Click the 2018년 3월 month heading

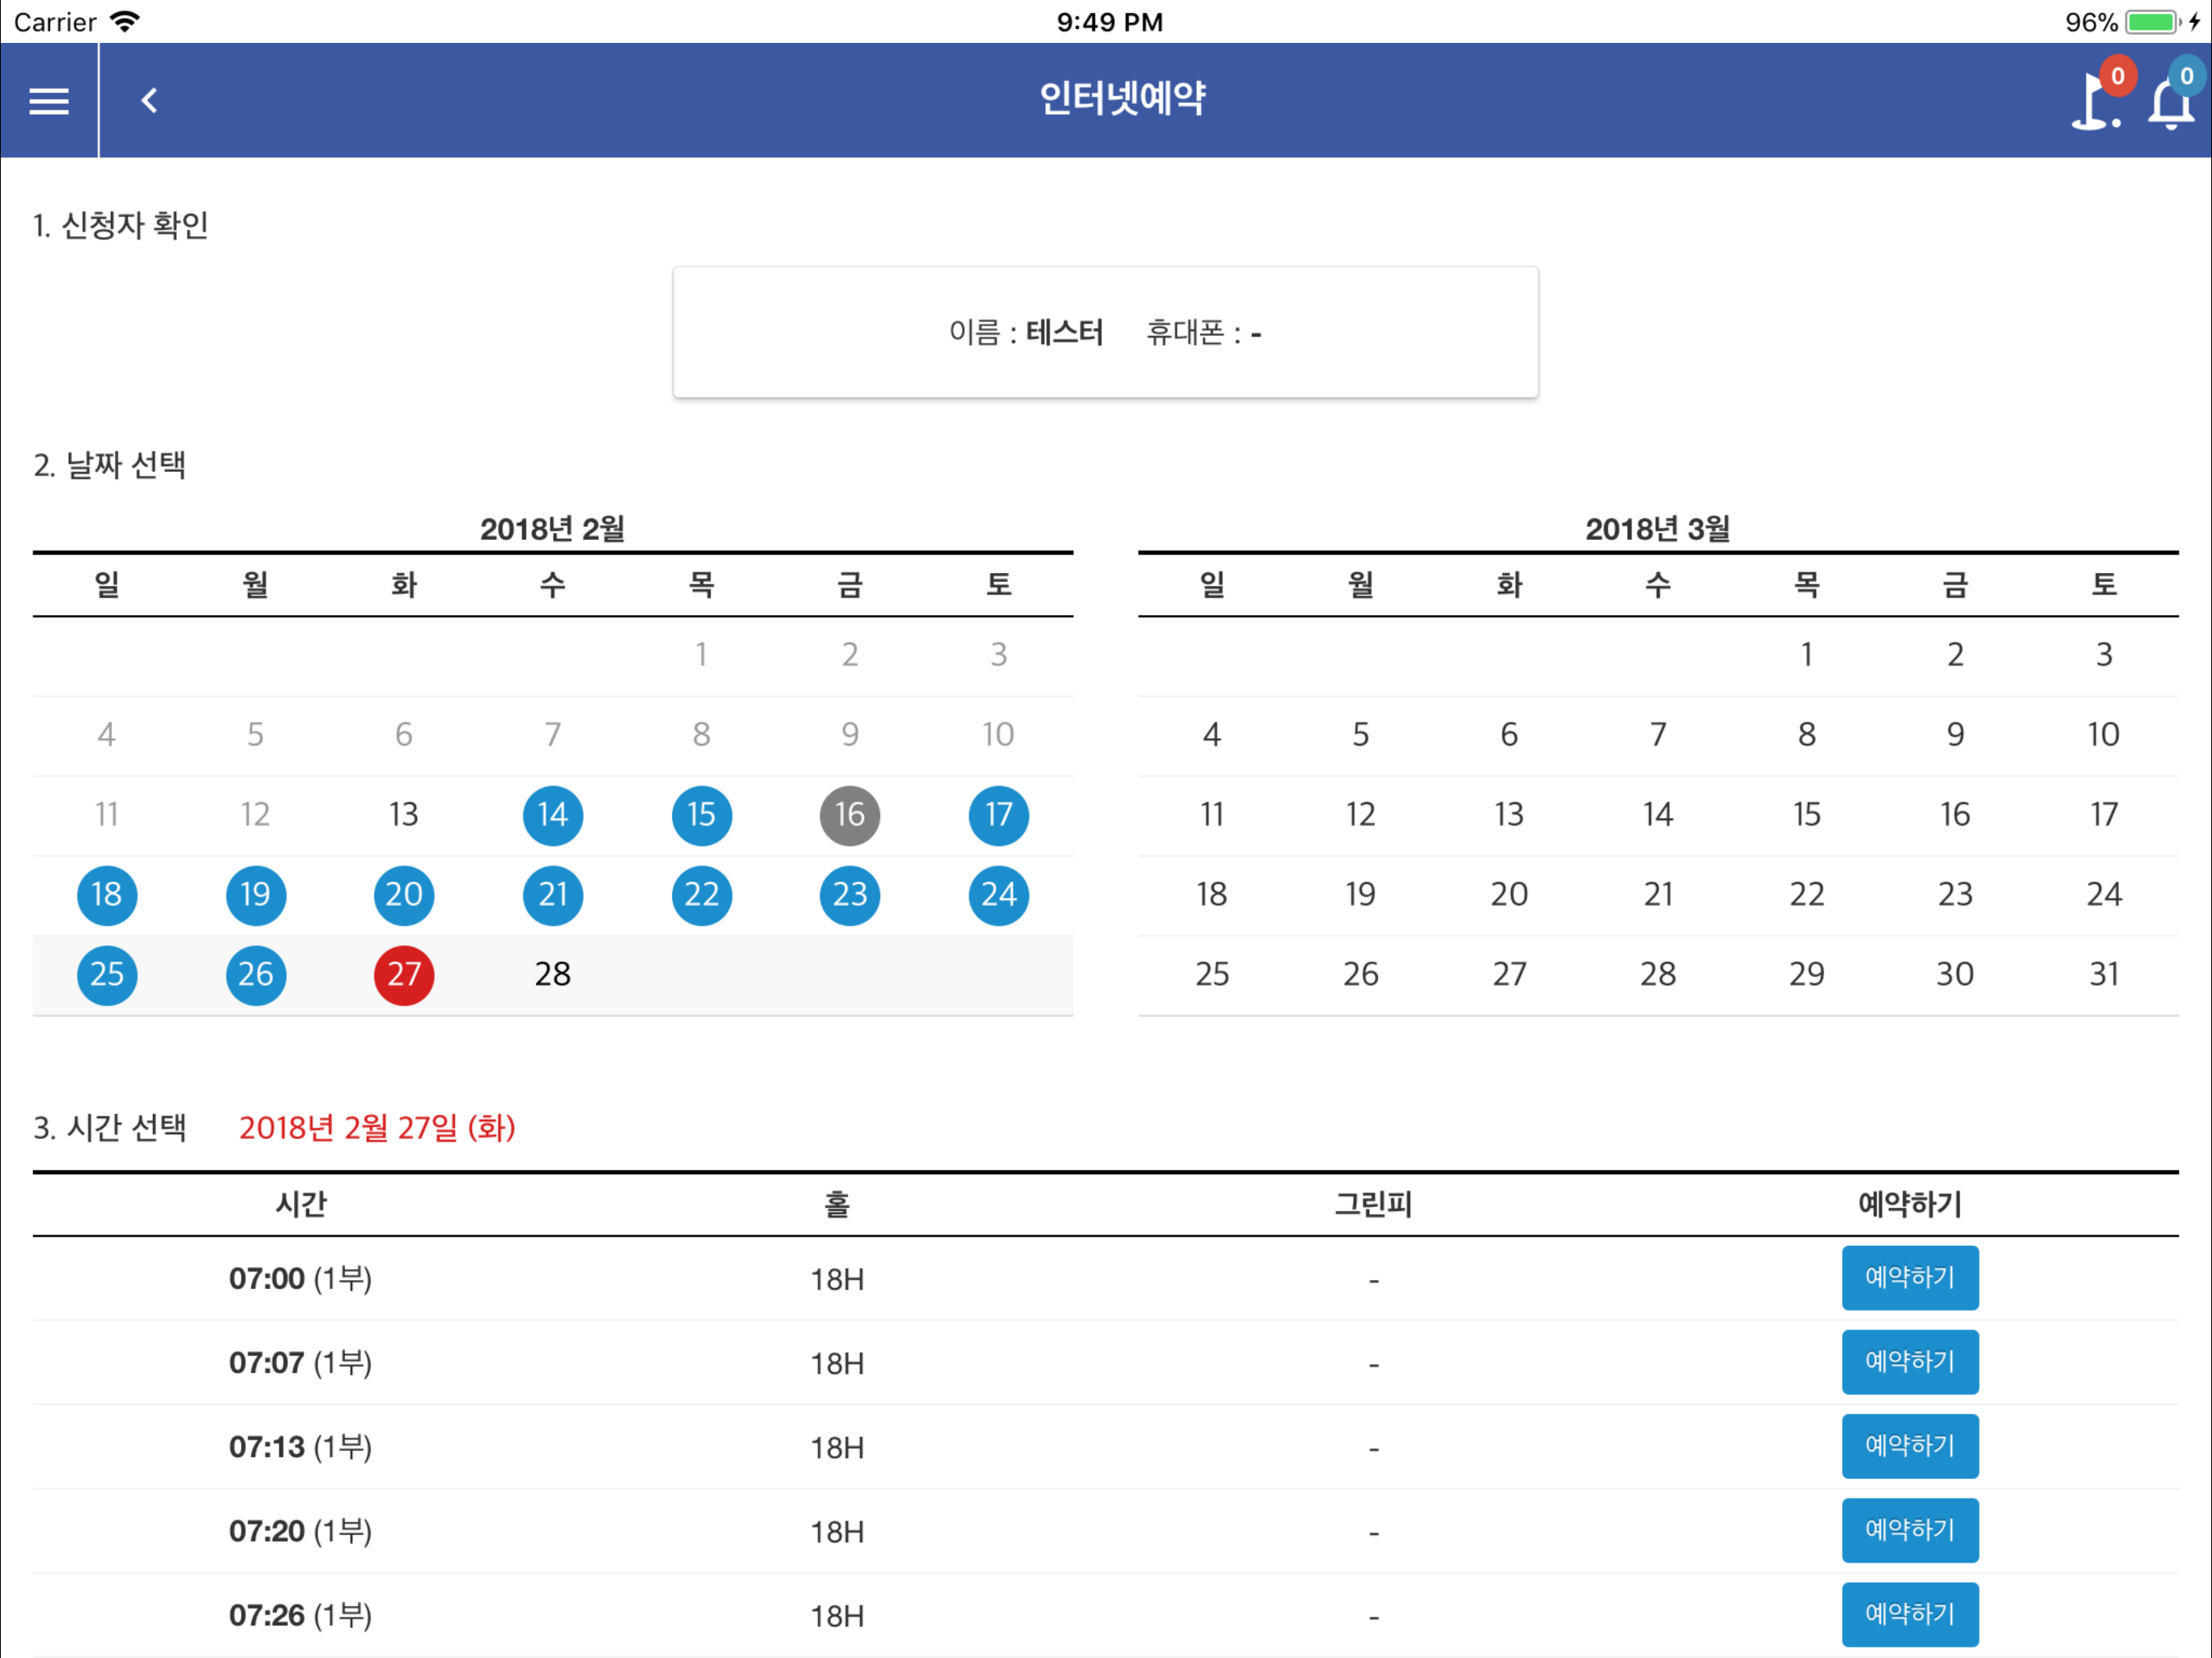click(1657, 528)
